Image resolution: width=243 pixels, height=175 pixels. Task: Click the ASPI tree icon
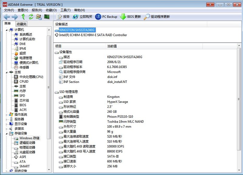tap(16, 157)
